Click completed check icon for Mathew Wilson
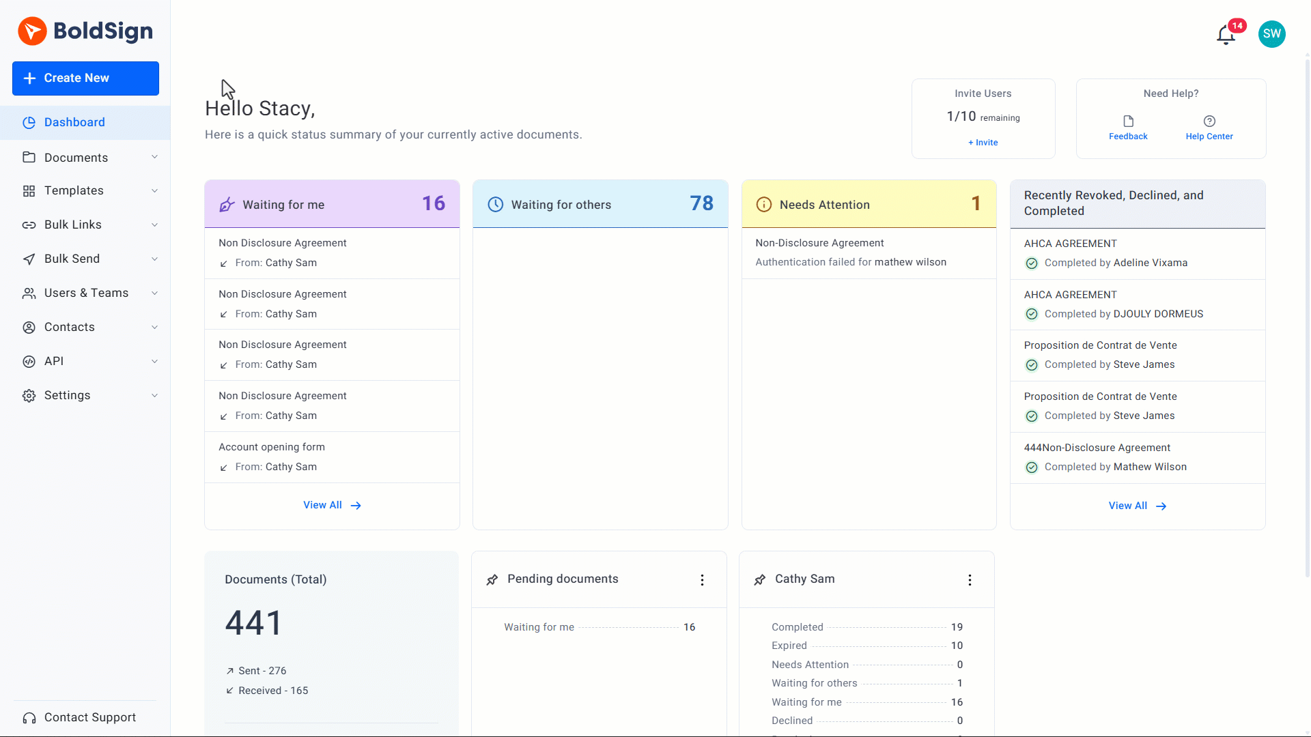This screenshot has width=1311, height=737. point(1032,467)
